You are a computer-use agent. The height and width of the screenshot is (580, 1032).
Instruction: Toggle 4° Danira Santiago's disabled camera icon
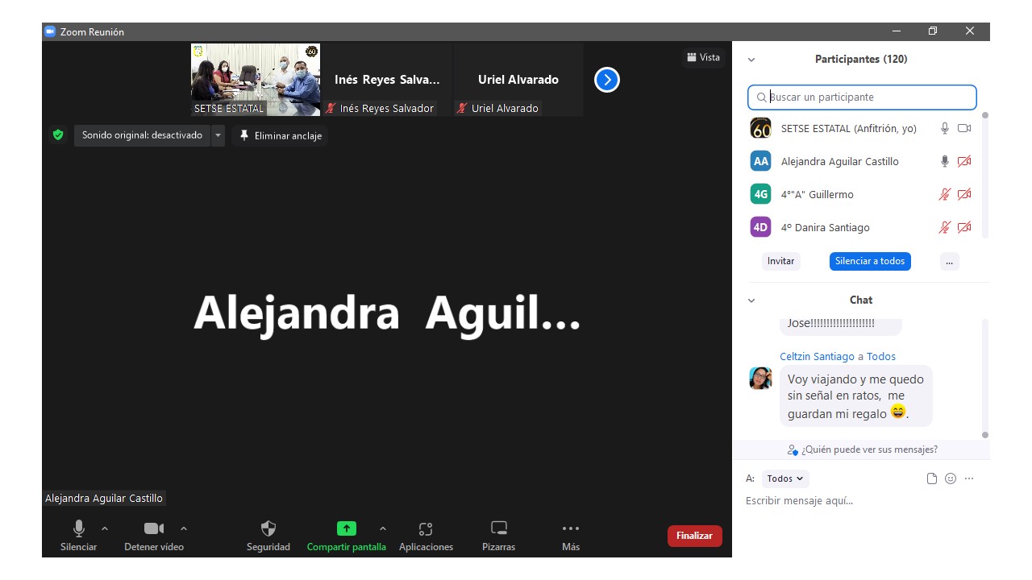[x=964, y=227]
